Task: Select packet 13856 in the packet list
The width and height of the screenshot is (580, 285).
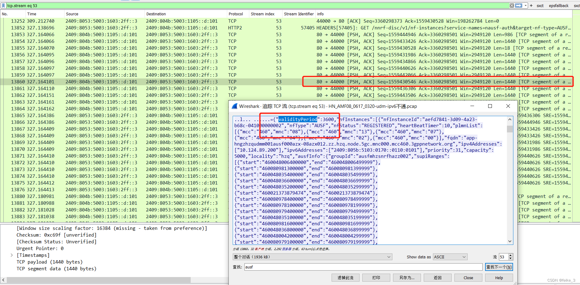Action: click(286, 55)
